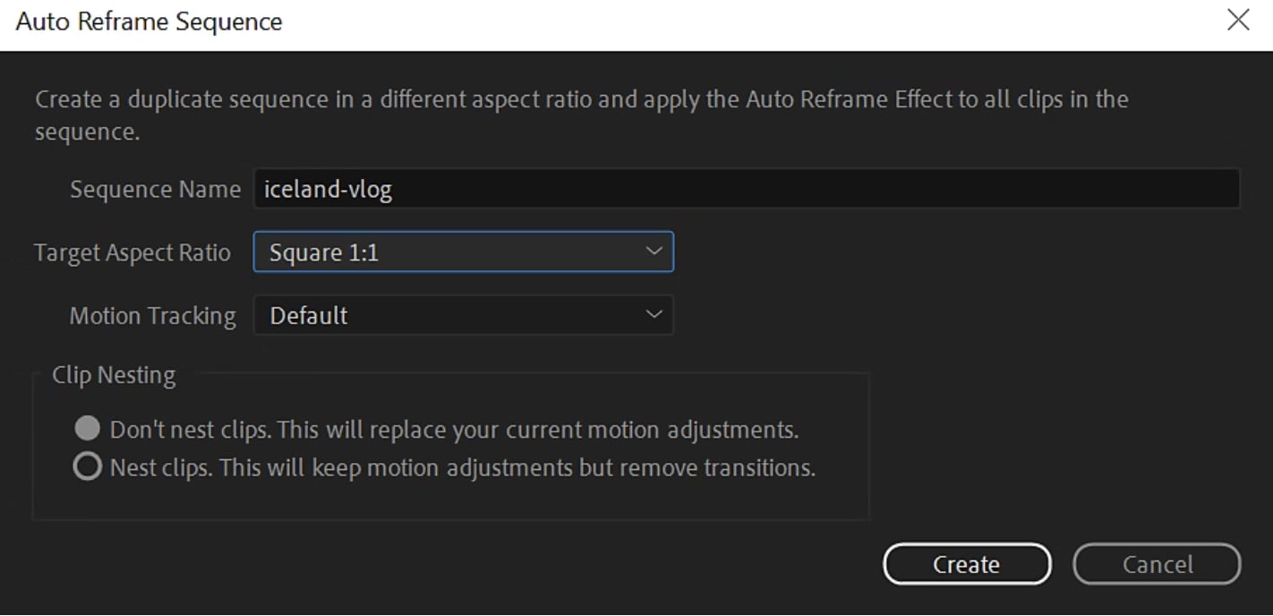Click the Clip Nesting group label
The height and width of the screenshot is (616, 1273).
[x=114, y=374]
